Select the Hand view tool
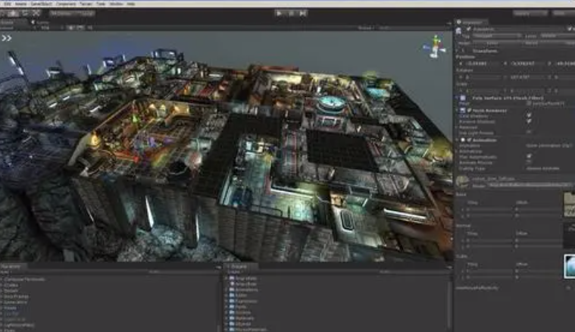This screenshot has height=332, width=575. coord(2,13)
